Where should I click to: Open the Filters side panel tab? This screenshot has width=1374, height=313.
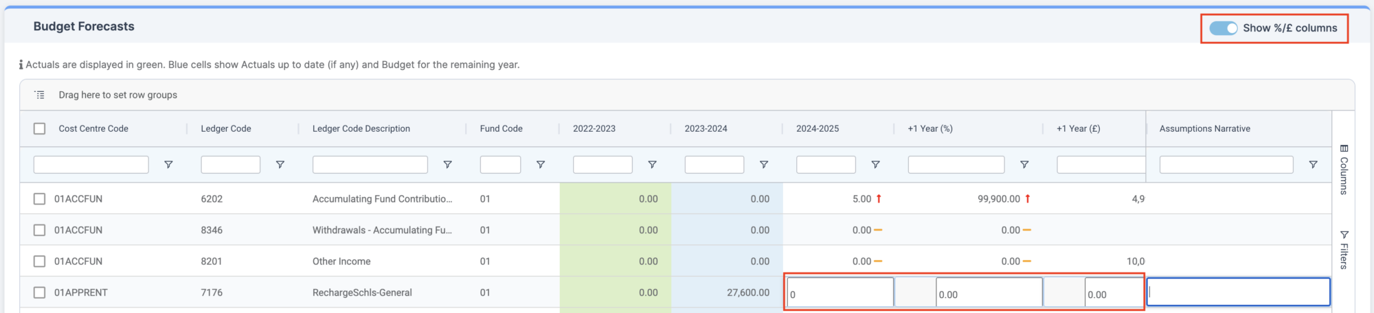point(1344,250)
